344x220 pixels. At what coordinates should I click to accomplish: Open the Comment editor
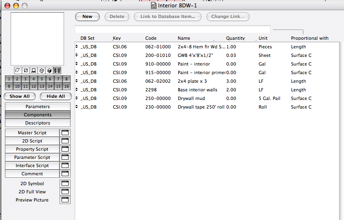[x=32, y=174]
